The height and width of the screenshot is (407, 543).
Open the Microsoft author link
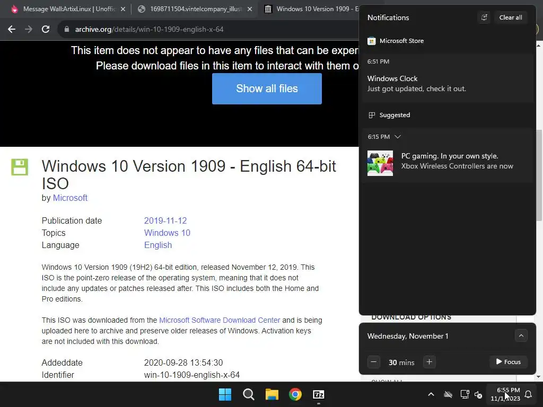coord(70,198)
